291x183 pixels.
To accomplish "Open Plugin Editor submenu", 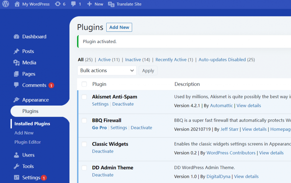I will (x=28, y=142).
